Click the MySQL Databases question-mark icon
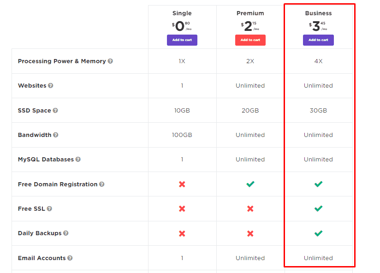Viewport: 380px width, 273px height. 78,160
